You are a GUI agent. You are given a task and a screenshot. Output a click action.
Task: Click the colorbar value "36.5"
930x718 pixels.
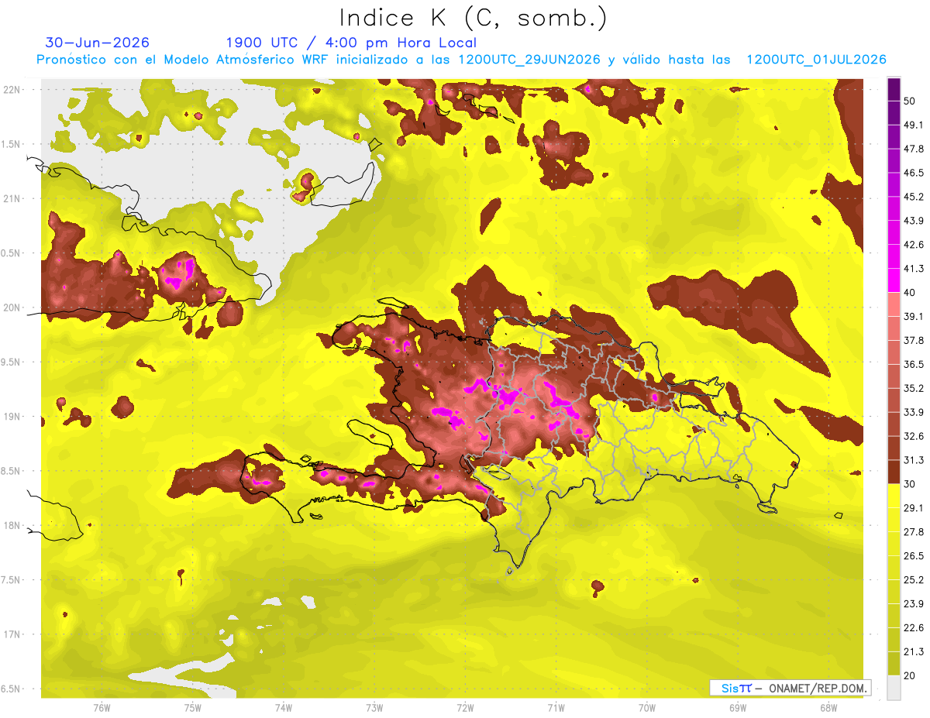914,364
